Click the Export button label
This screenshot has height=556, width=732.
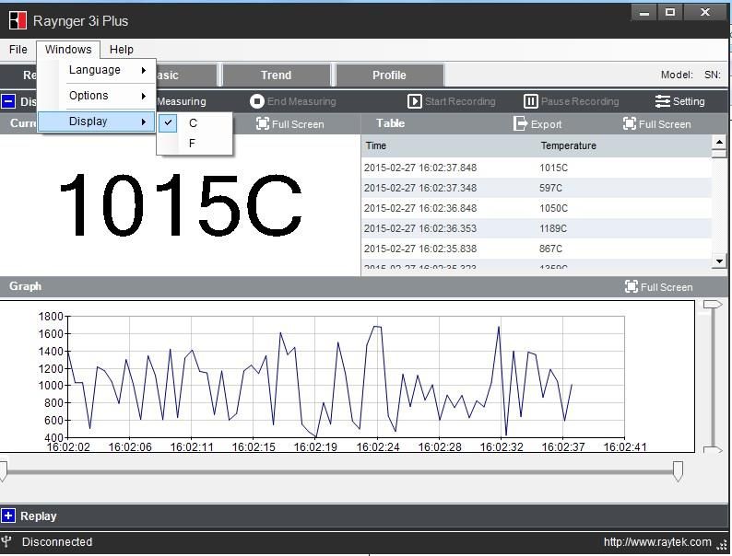(x=546, y=124)
